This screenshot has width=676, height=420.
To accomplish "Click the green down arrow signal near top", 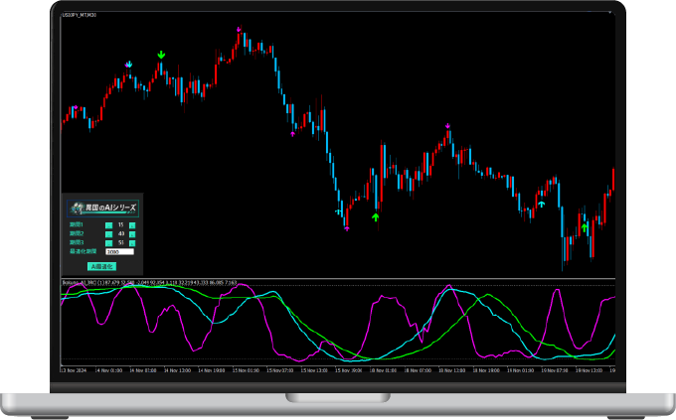I will click(161, 56).
